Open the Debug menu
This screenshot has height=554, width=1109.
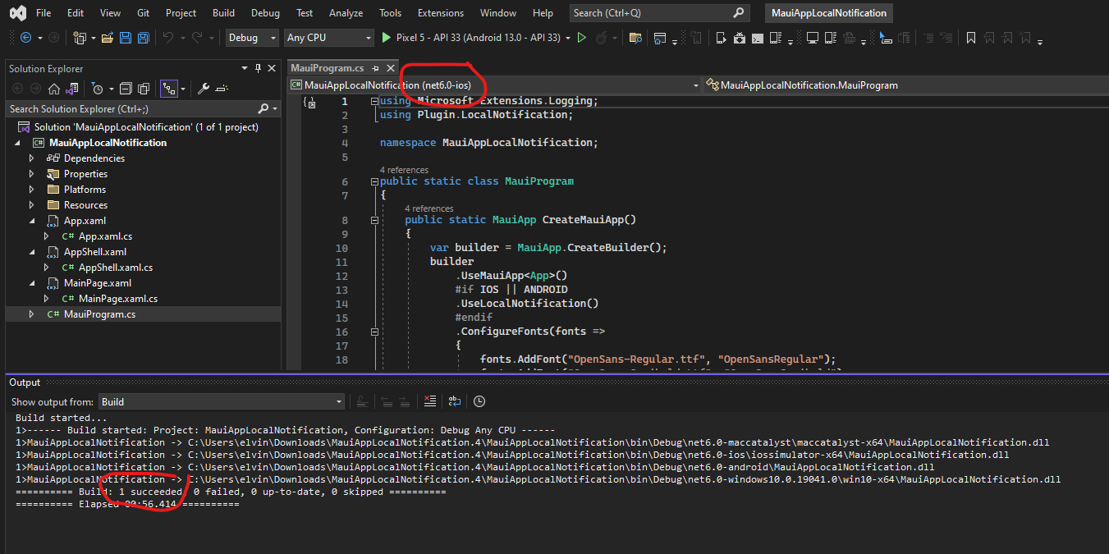[265, 12]
